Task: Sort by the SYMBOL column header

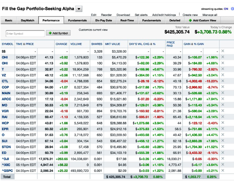Action: pyautogui.click(x=7, y=44)
